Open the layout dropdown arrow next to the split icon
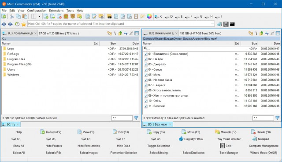Viewport: 282px width, 162px height. point(39,17)
